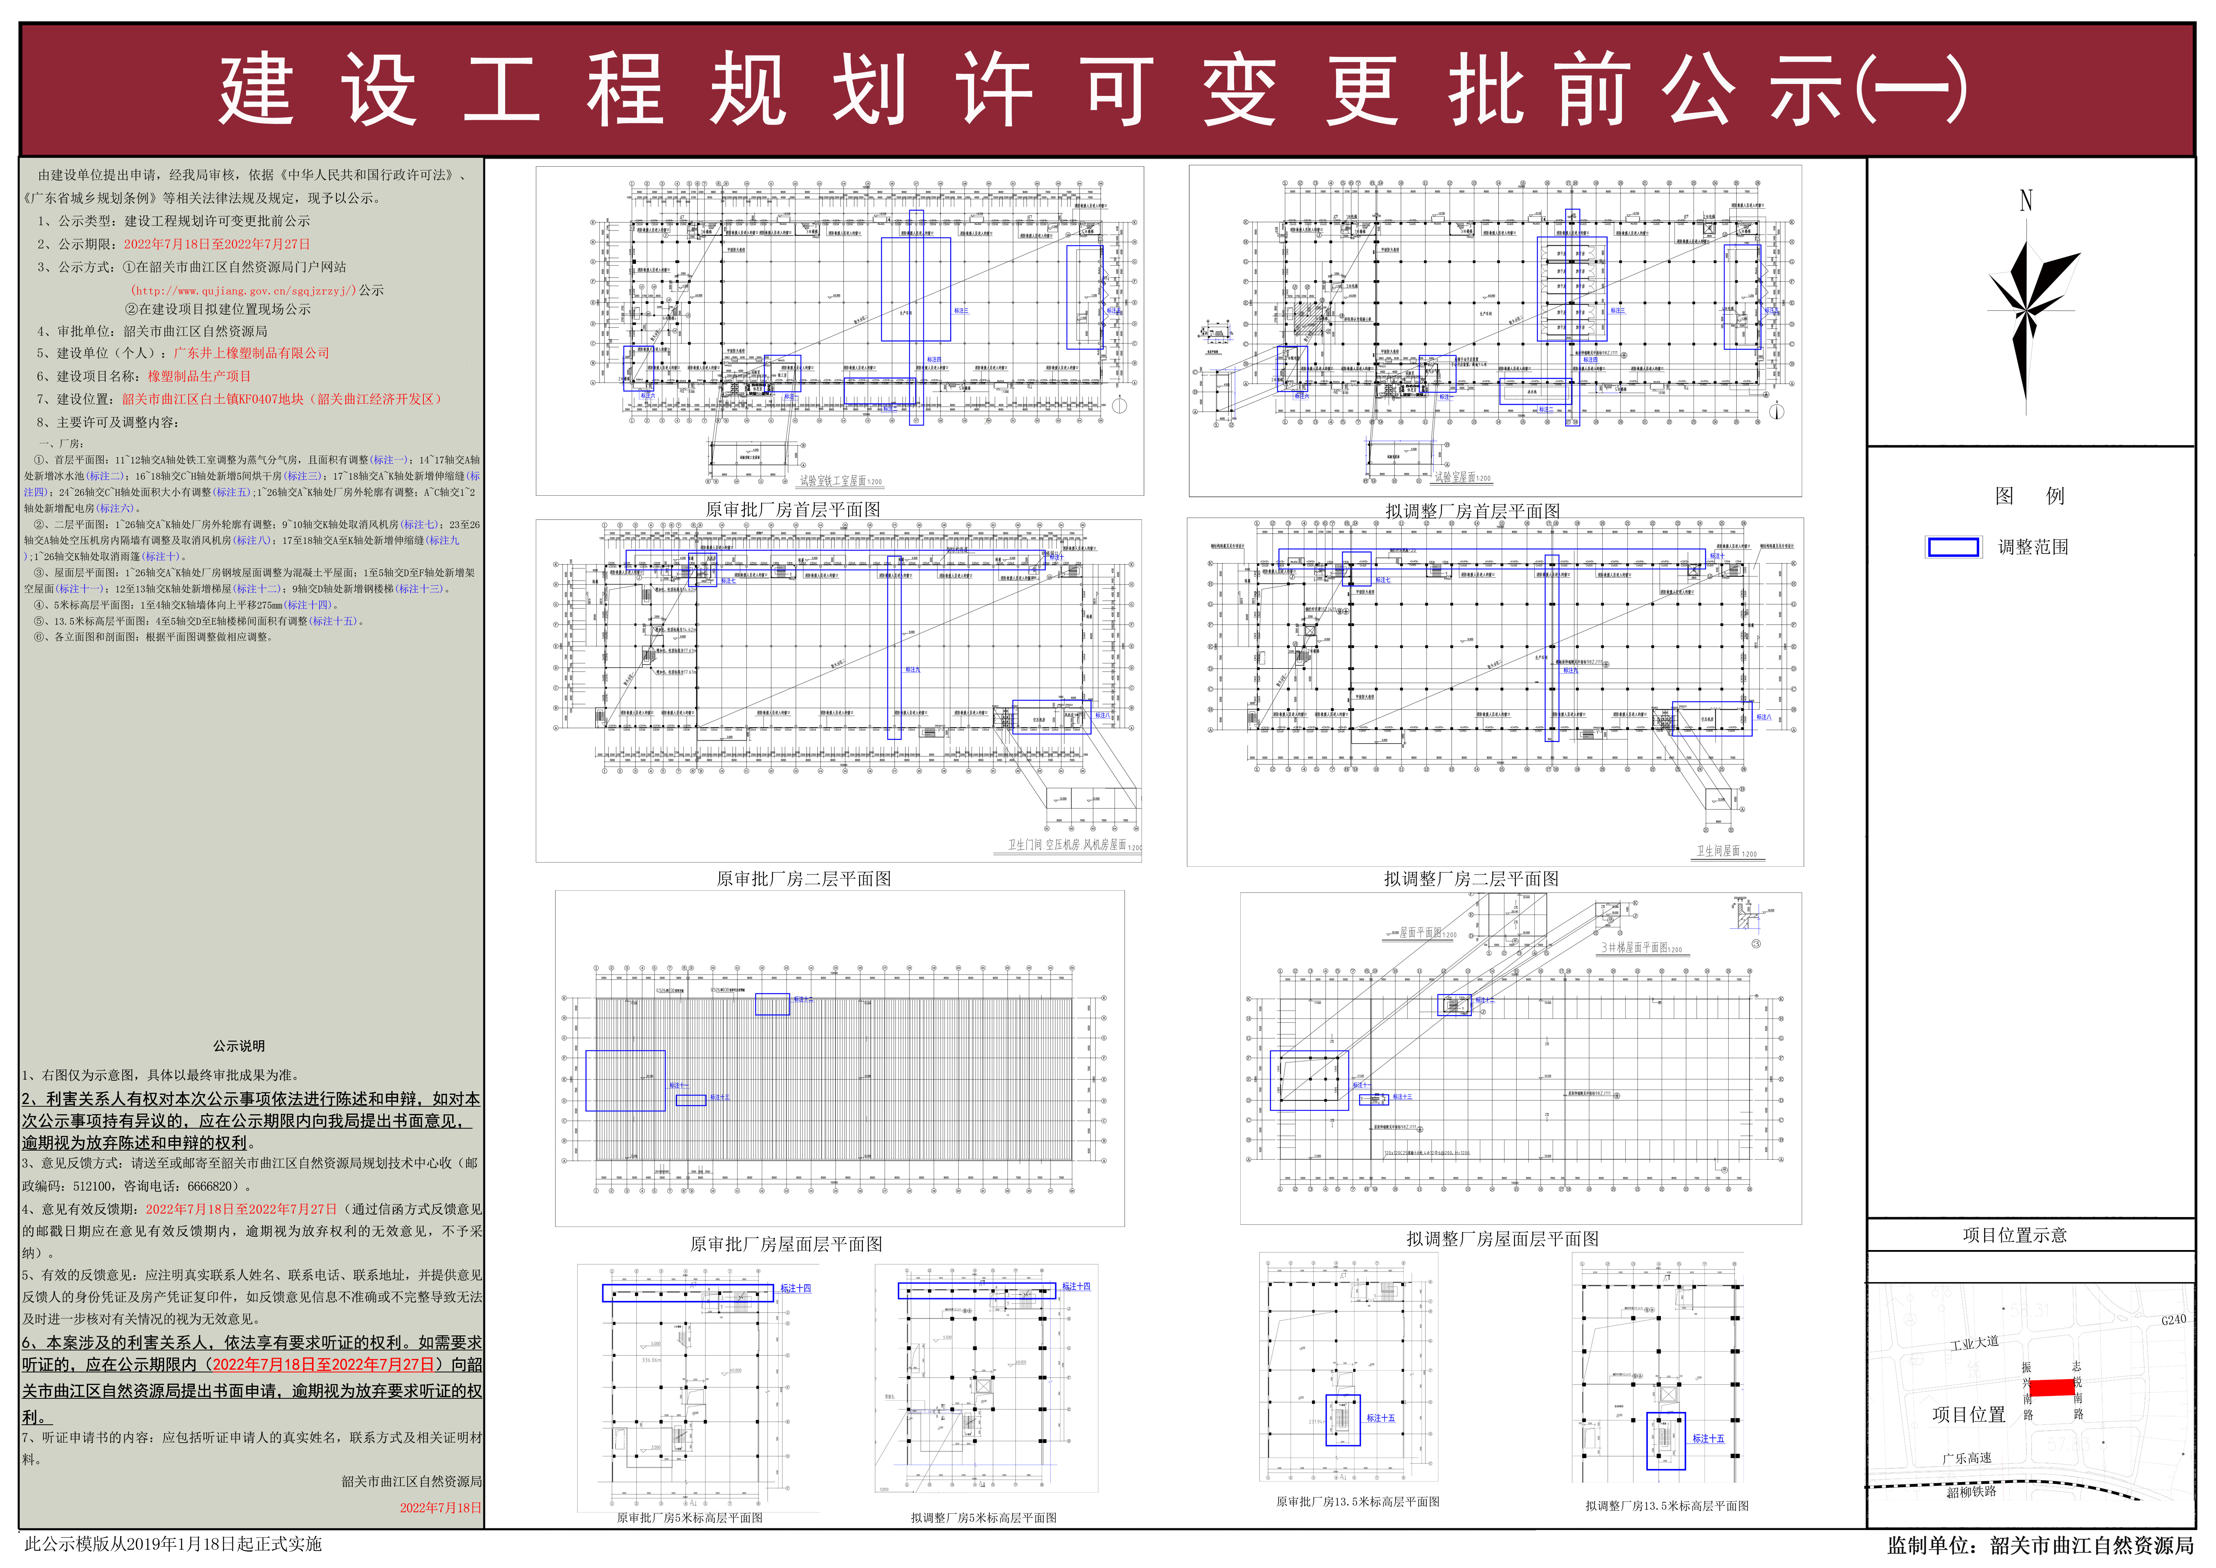Click 标注十五 label on adjusted 13.5米 plan
The image size is (2216, 1568).
pos(1708,1439)
